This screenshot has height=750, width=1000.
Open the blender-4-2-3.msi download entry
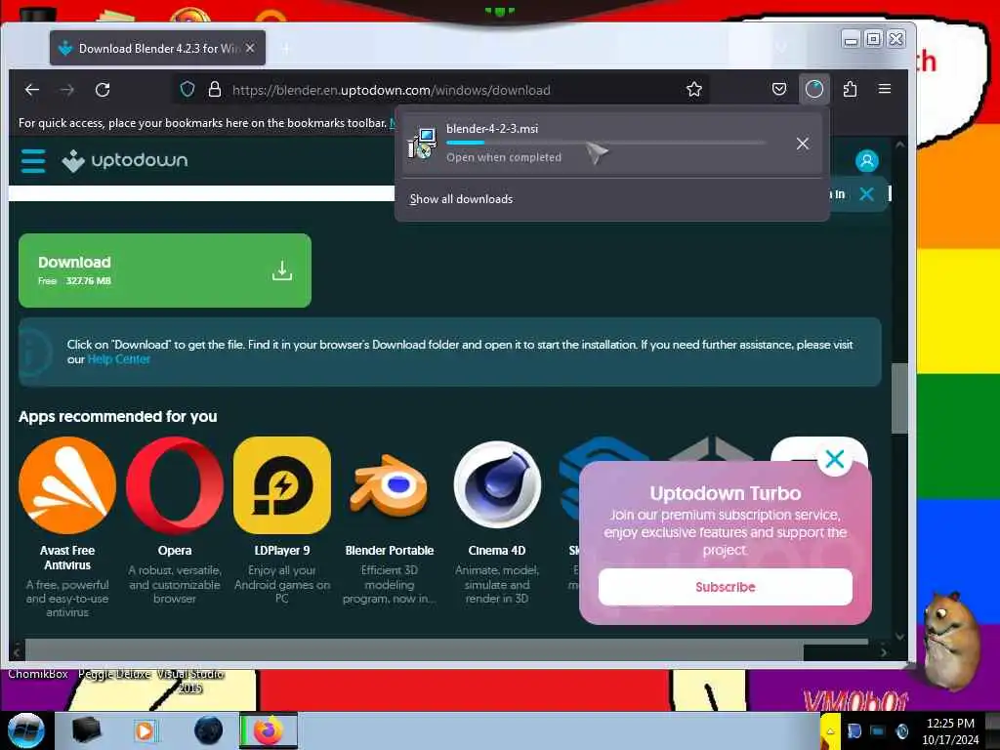612,145
